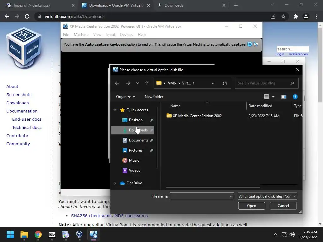
Task: Open the optical disk file type filter
Action: [x=267, y=196]
